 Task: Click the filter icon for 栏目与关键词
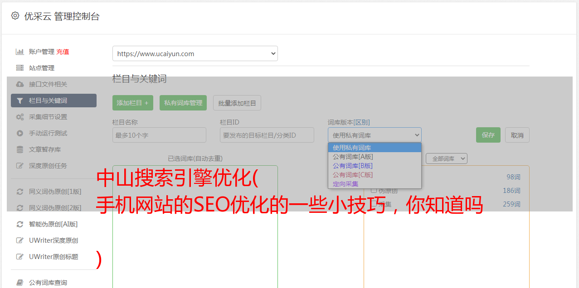pos(19,101)
